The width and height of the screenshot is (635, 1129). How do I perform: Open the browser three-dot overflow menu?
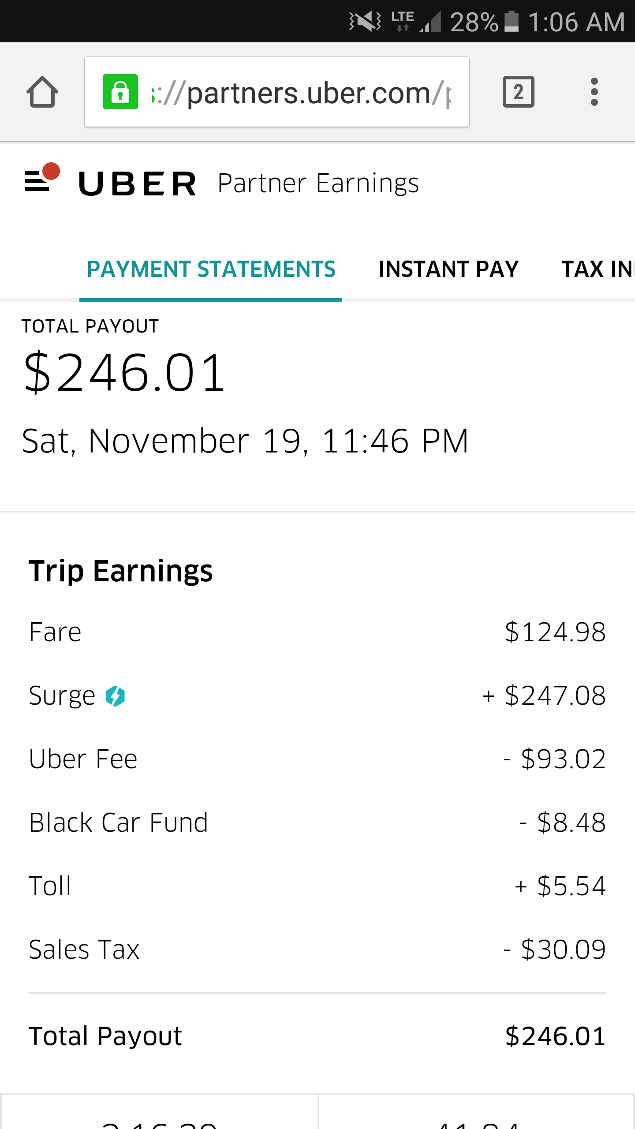pyautogui.click(x=594, y=92)
